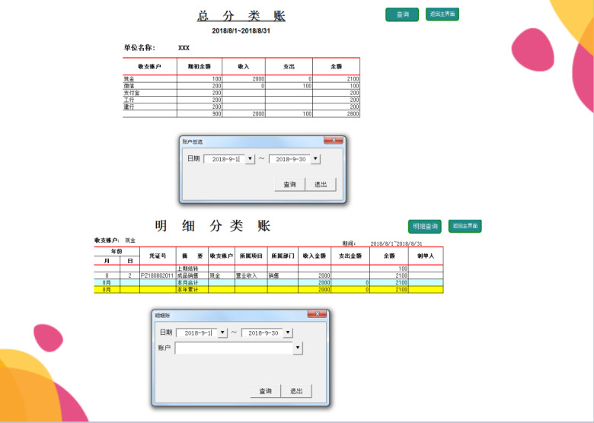
Task: Click the 2018-9-1 date field in 账户总览 dialog
Action: pyautogui.click(x=225, y=159)
